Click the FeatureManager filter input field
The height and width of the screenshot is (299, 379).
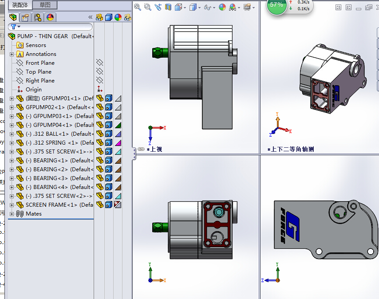point(50,27)
